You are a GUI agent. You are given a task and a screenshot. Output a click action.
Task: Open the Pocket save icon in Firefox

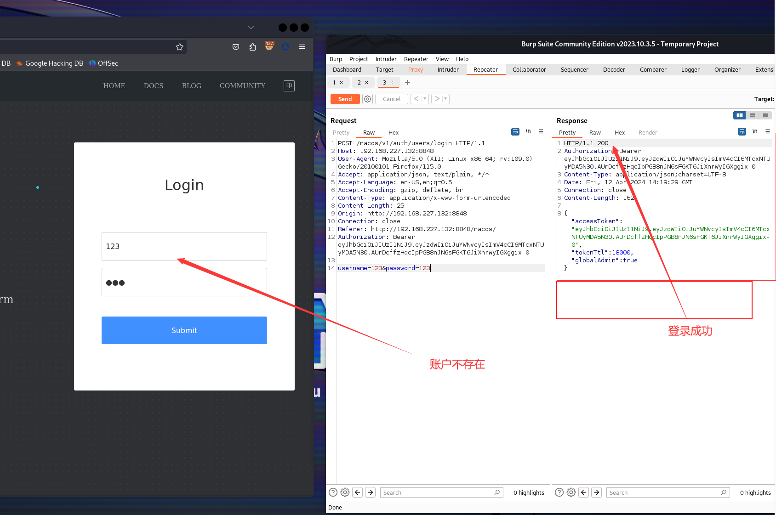point(236,47)
